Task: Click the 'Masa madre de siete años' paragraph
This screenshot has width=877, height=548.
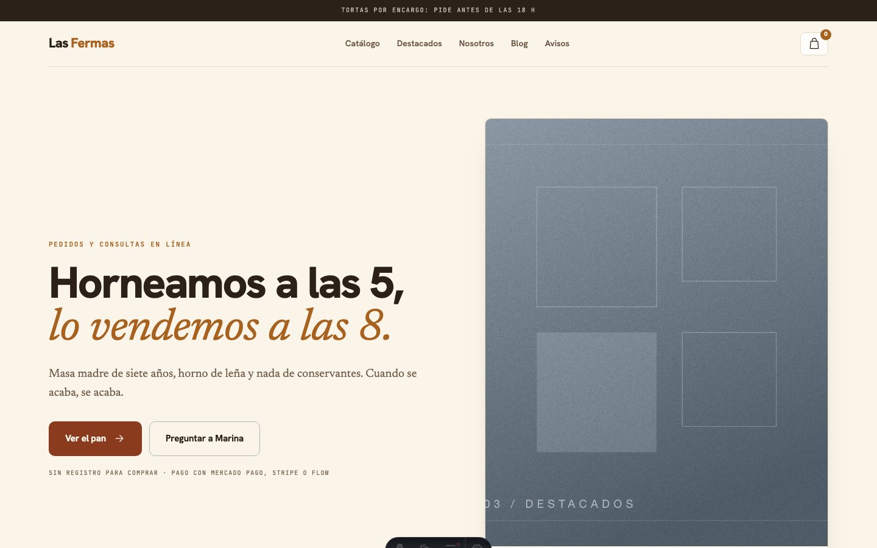Action: click(x=233, y=382)
